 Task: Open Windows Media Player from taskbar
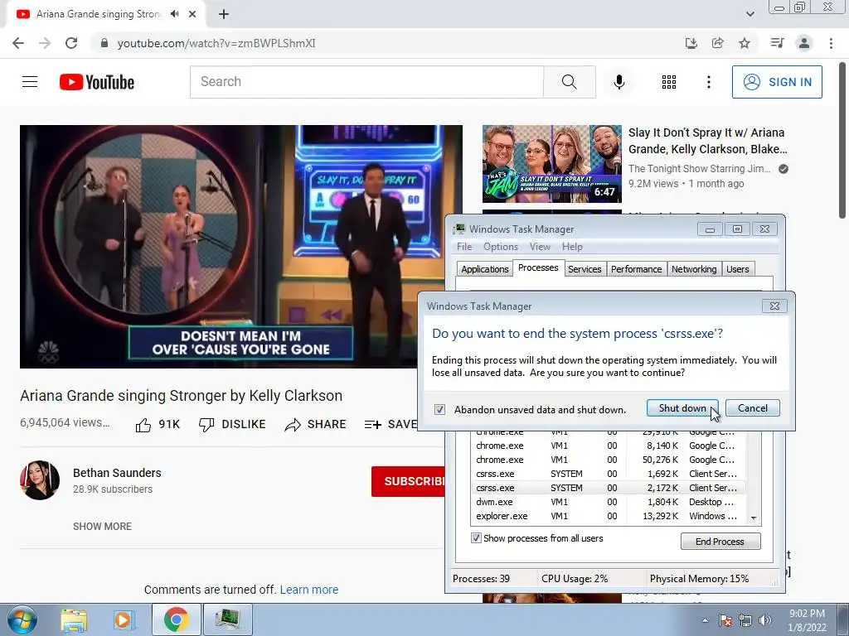tap(124, 619)
